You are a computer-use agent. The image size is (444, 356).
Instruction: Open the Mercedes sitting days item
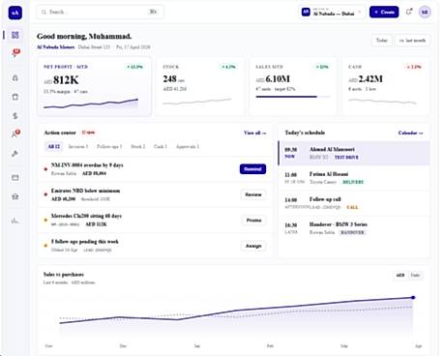coord(155,221)
